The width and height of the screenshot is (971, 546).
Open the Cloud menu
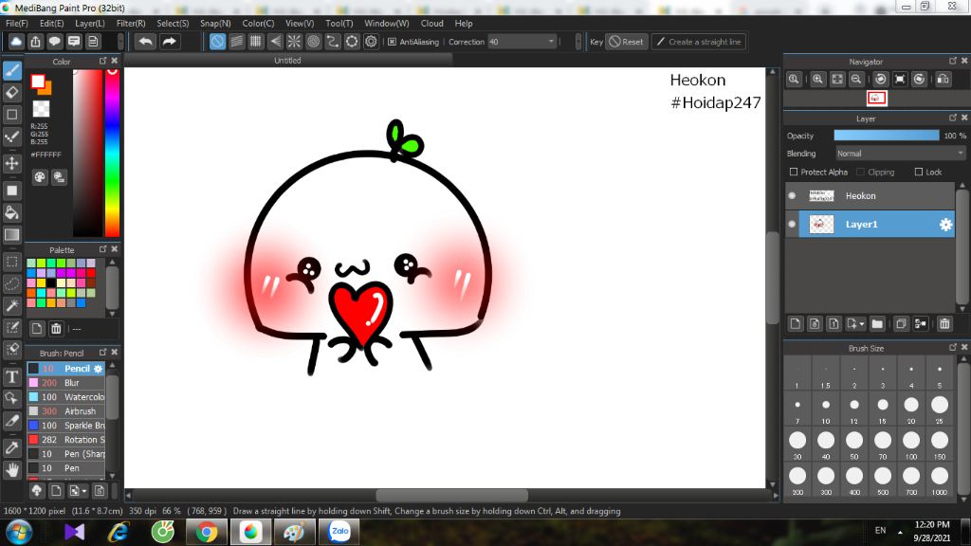431,23
